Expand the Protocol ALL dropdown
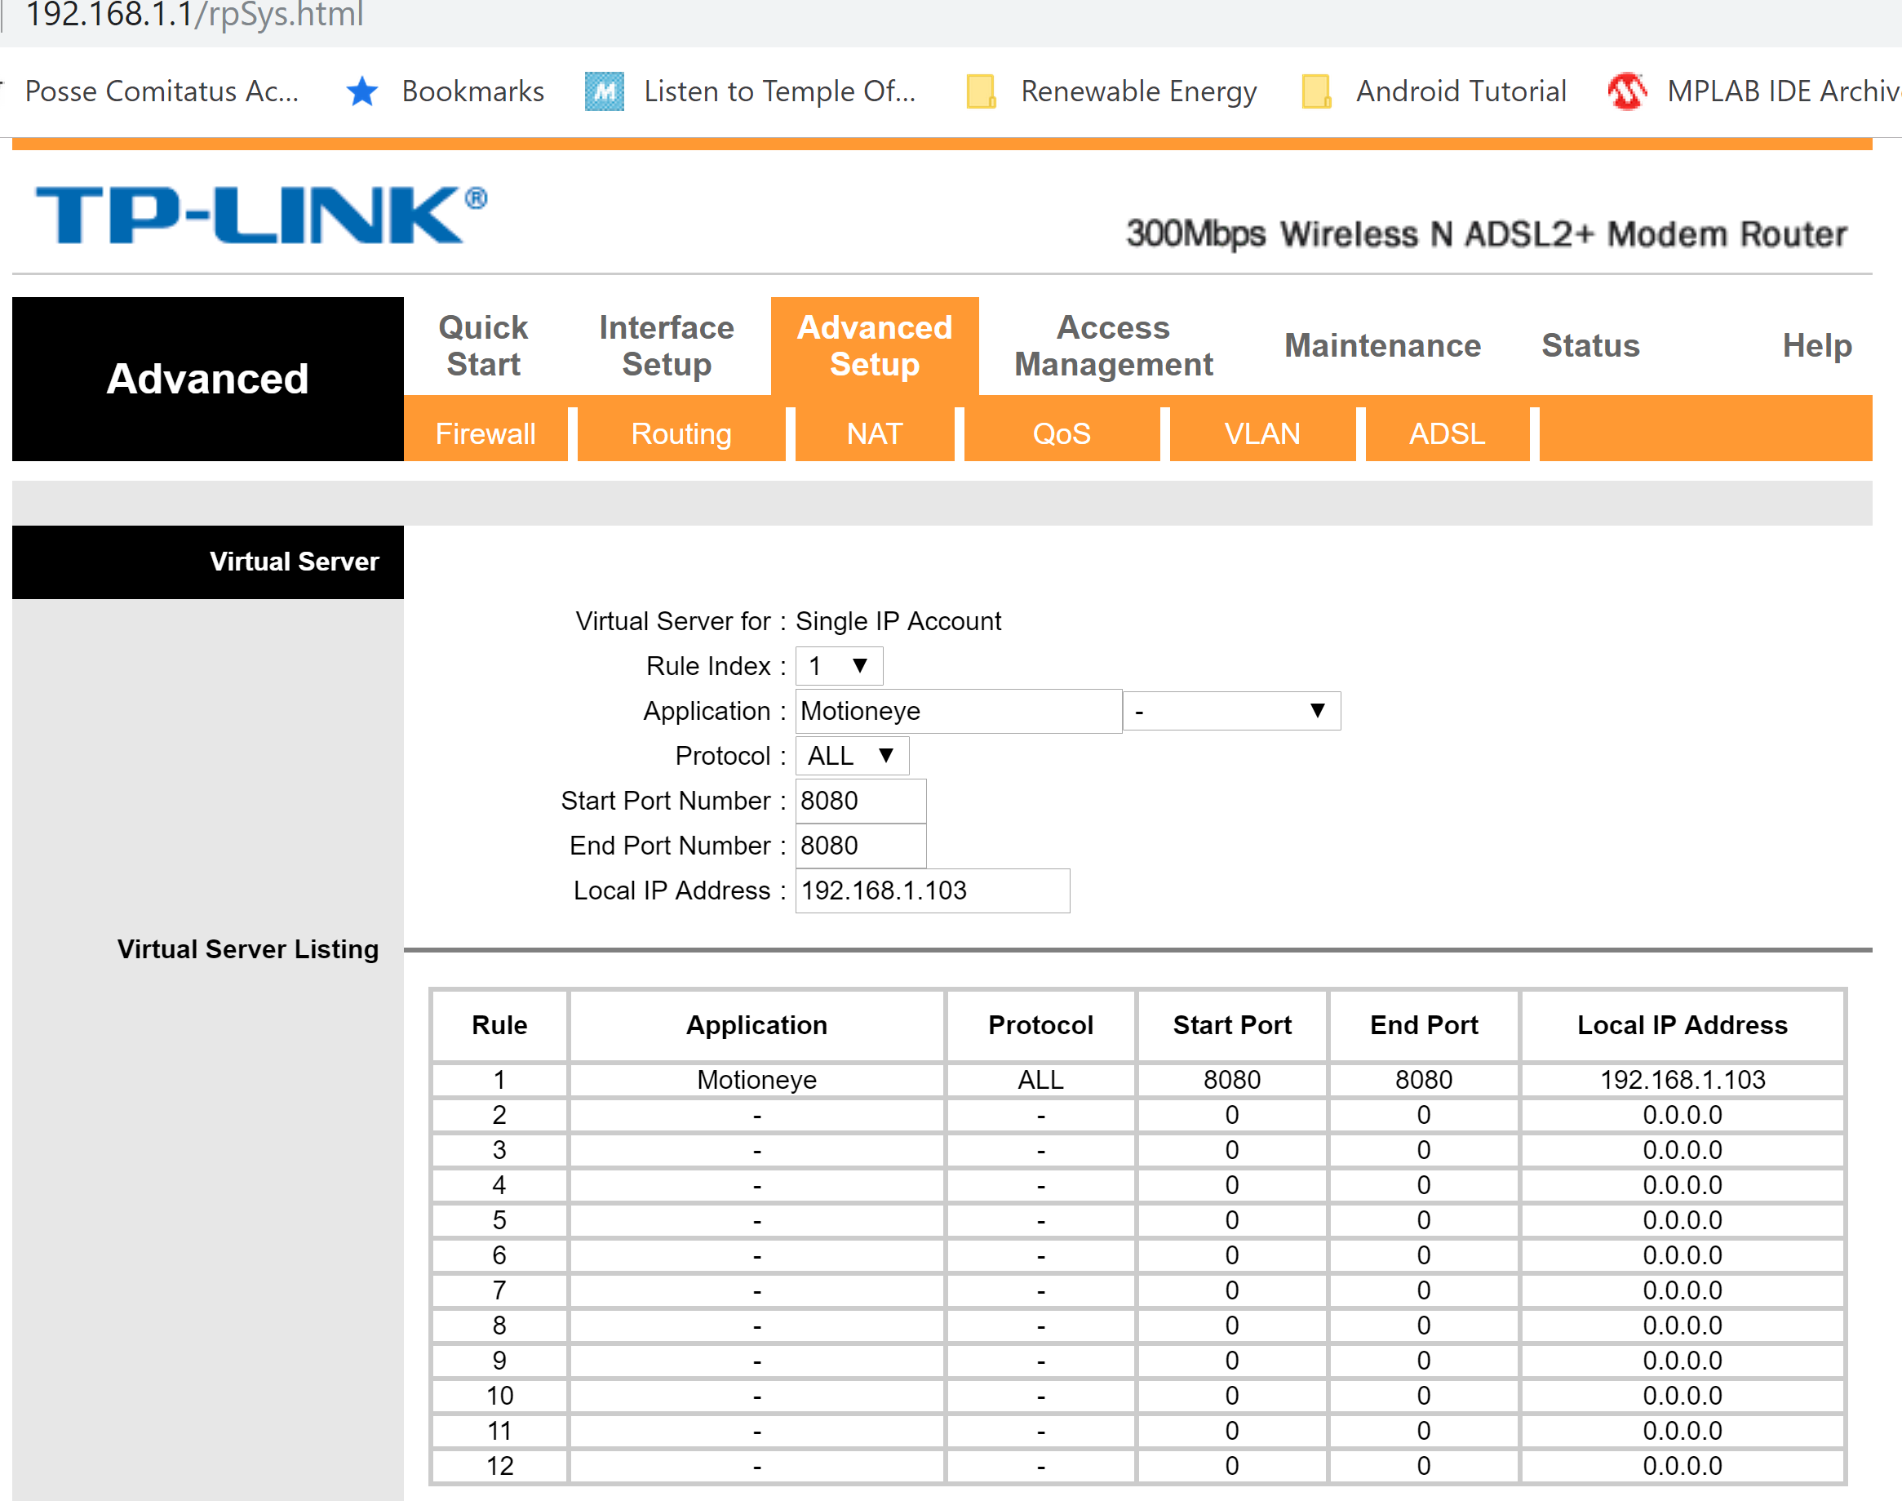Viewport: 1902px width, 1501px height. (x=851, y=756)
